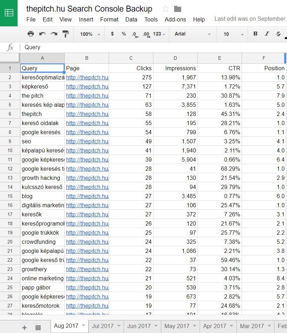Open the thepitch.hu link in képkereső row
Viewport: 287px width, 333px height.
pos(87,86)
